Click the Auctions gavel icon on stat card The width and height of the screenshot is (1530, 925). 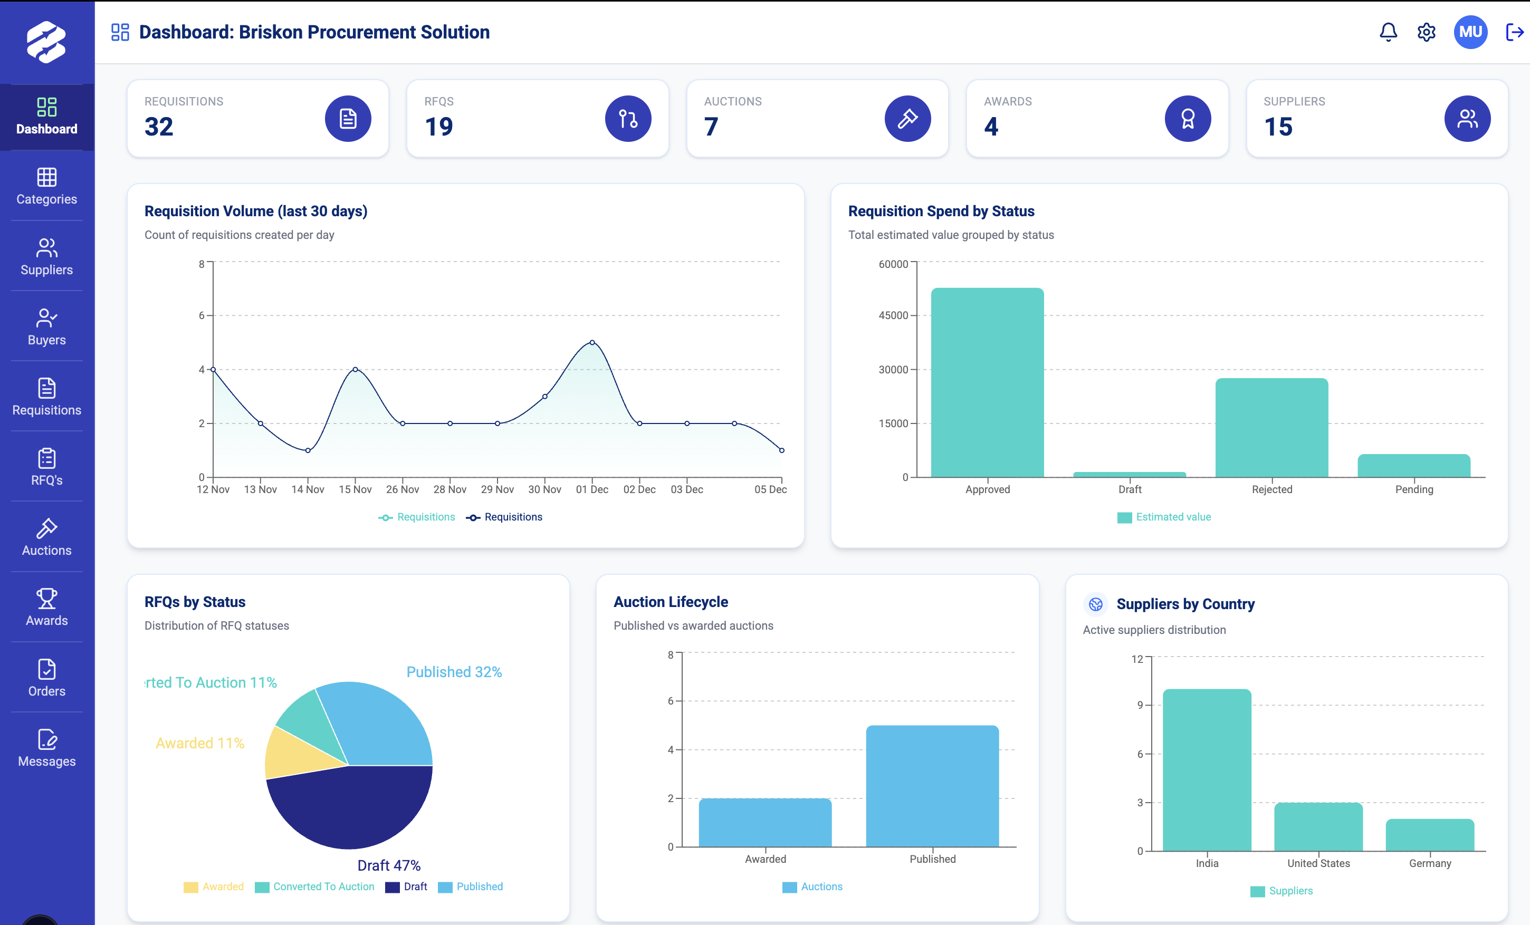point(907,119)
